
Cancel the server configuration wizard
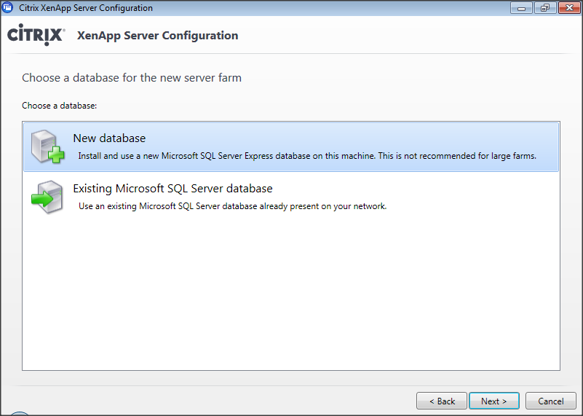click(x=550, y=401)
